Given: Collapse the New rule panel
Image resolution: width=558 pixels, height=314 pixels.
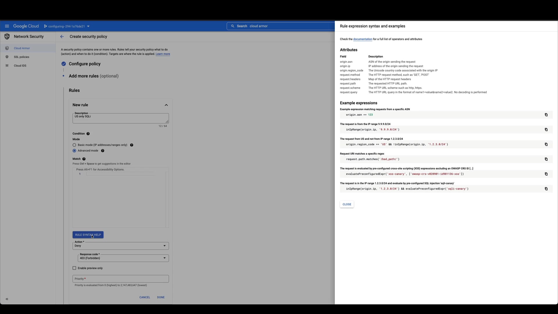Looking at the screenshot, I should 166,105.
